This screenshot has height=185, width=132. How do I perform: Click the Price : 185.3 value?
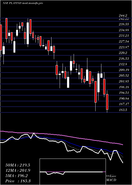pos(18,181)
